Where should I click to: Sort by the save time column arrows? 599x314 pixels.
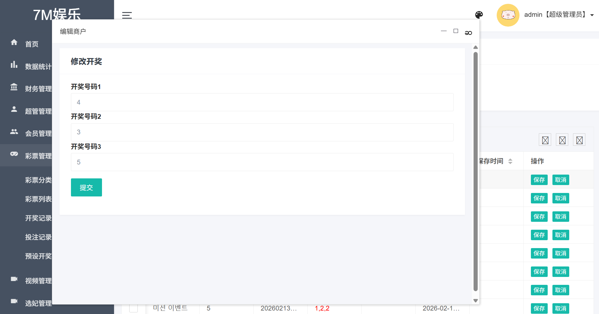(510, 161)
